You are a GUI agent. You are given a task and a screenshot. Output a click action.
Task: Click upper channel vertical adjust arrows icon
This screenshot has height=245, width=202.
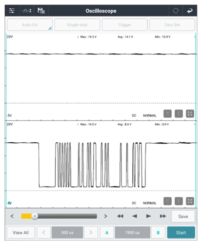[x=179, y=113]
